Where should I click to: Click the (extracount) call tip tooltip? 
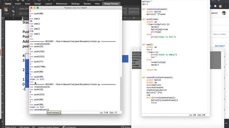(x=54, y=112)
